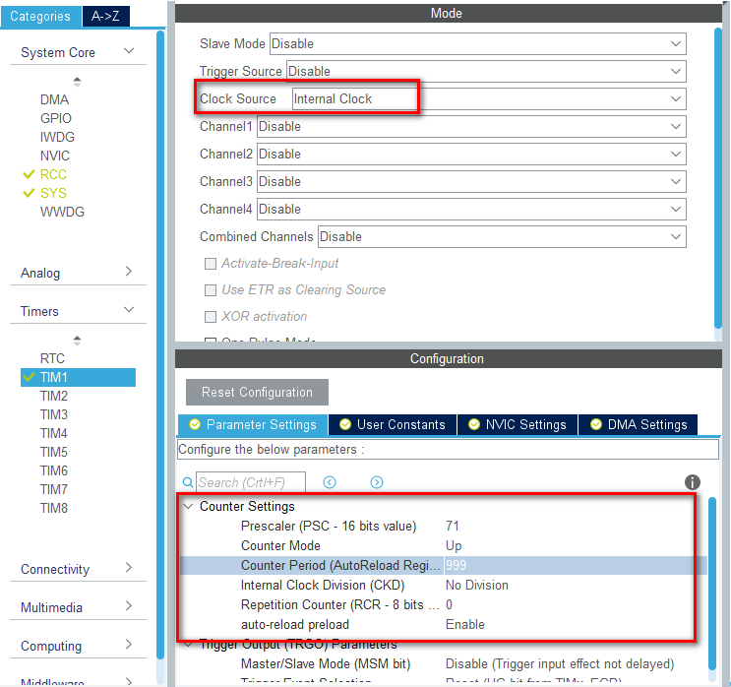Click the Prescaler value 71
The image size is (731, 687).
[x=453, y=527]
